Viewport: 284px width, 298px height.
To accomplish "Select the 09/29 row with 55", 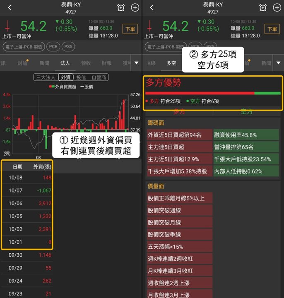I will [x=27, y=268].
